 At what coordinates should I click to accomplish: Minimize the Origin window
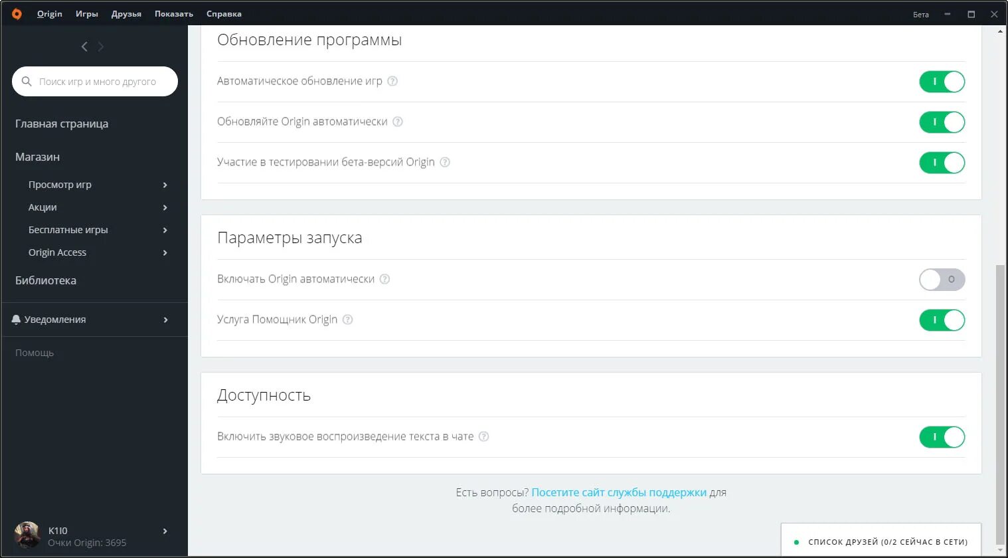click(948, 13)
